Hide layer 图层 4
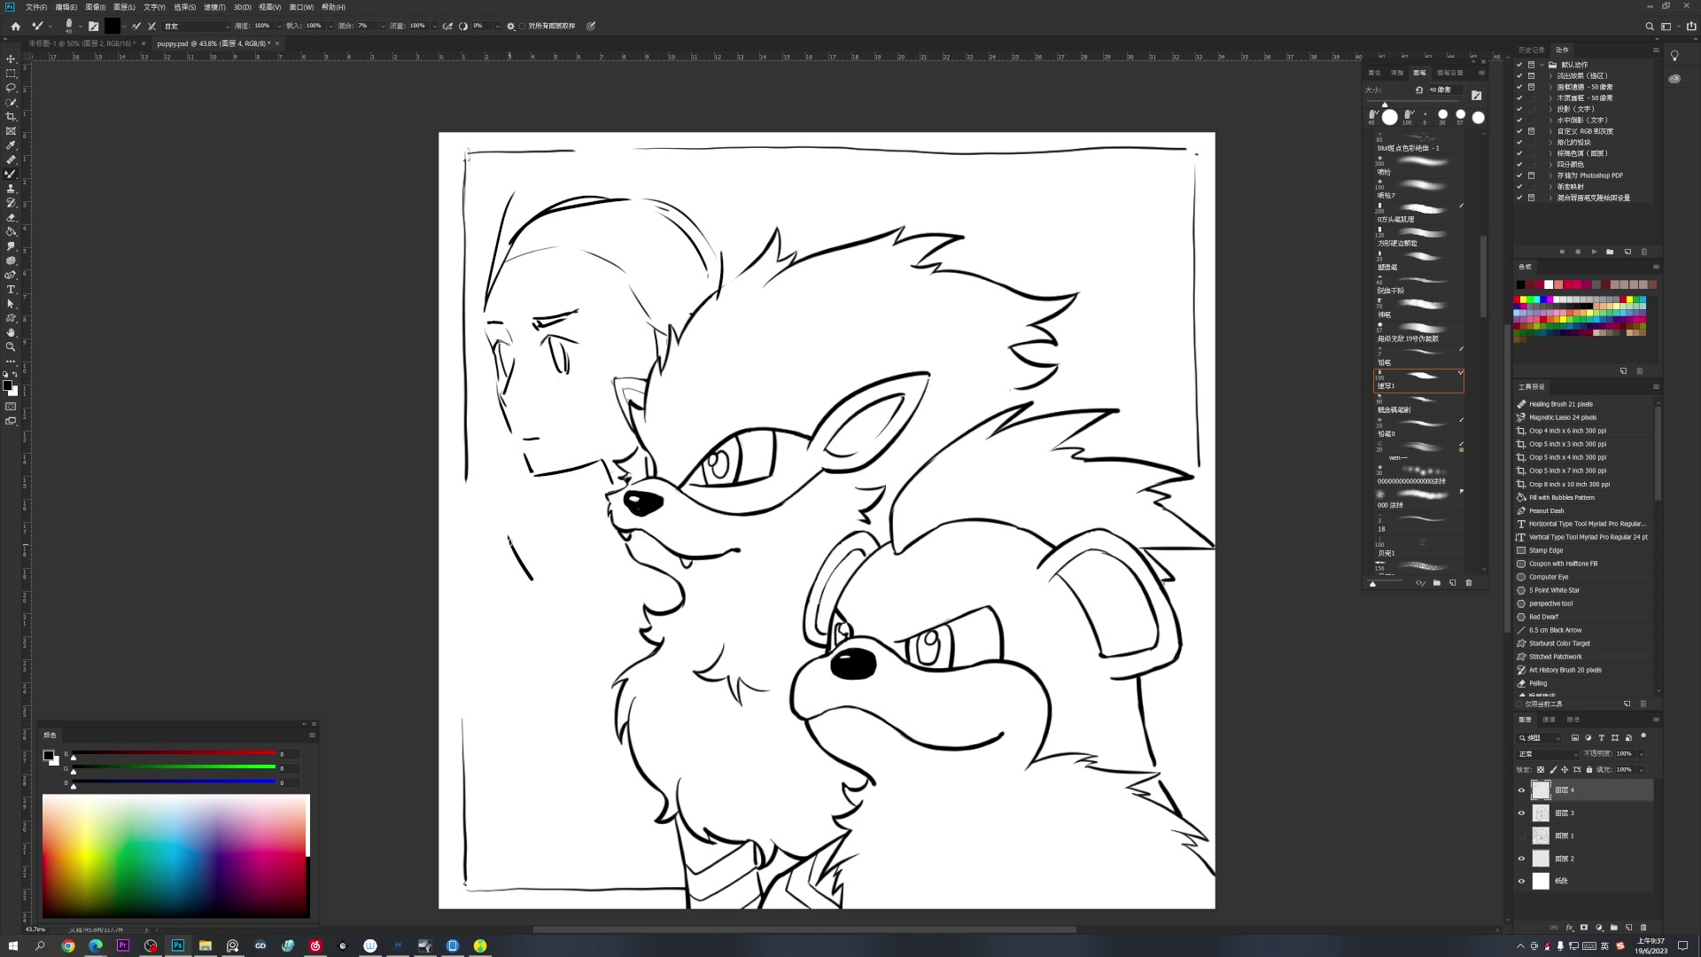This screenshot has height=957, width=1701. pyautogui.click(x=1522, y=790)
